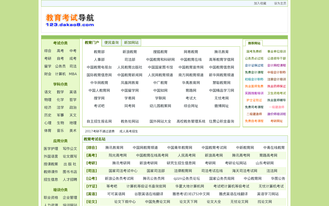Switch to the 新加网站 tab

[131, 43]
